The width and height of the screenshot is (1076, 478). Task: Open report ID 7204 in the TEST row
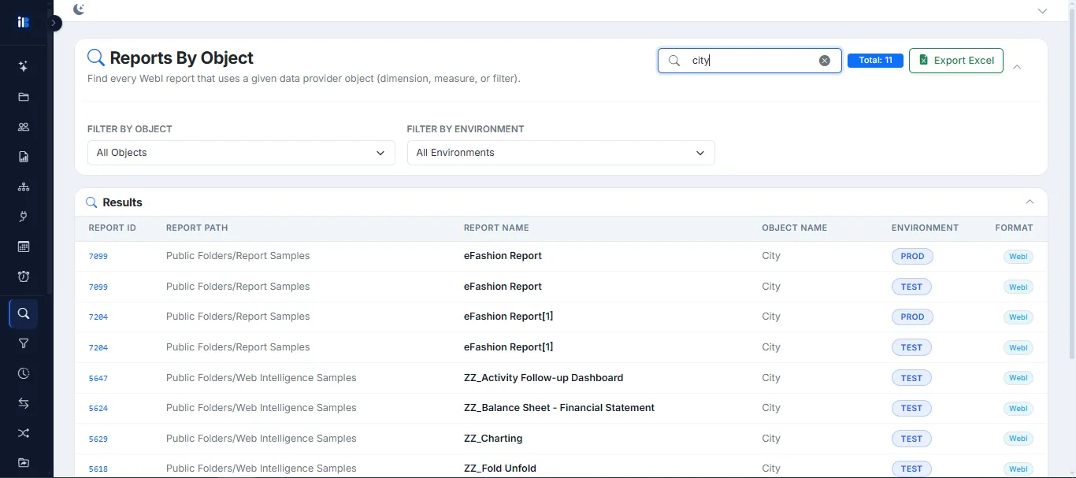click(98, 347)
